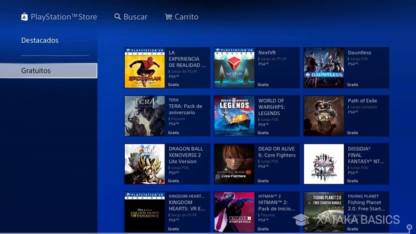Click Gratis price on Path of Exile tile
Viewport: 416px width, 234px height.
[x=353, y=133]
